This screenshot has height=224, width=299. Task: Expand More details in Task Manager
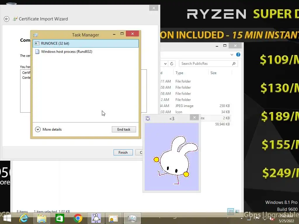coord(48,129)
